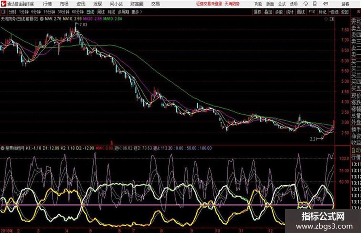Open the 交易 menu
Viewport: 361px width, 233px height.
pyautogui.click(x=155, y=4)
